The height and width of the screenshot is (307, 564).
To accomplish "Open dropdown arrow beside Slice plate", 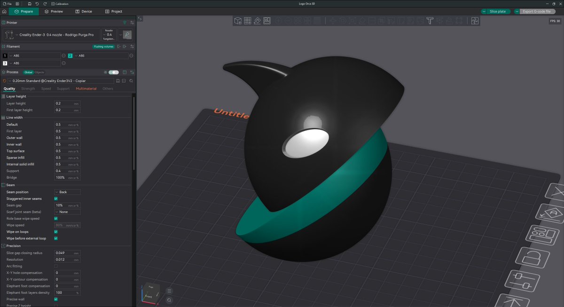I will (x=484, y=11).
